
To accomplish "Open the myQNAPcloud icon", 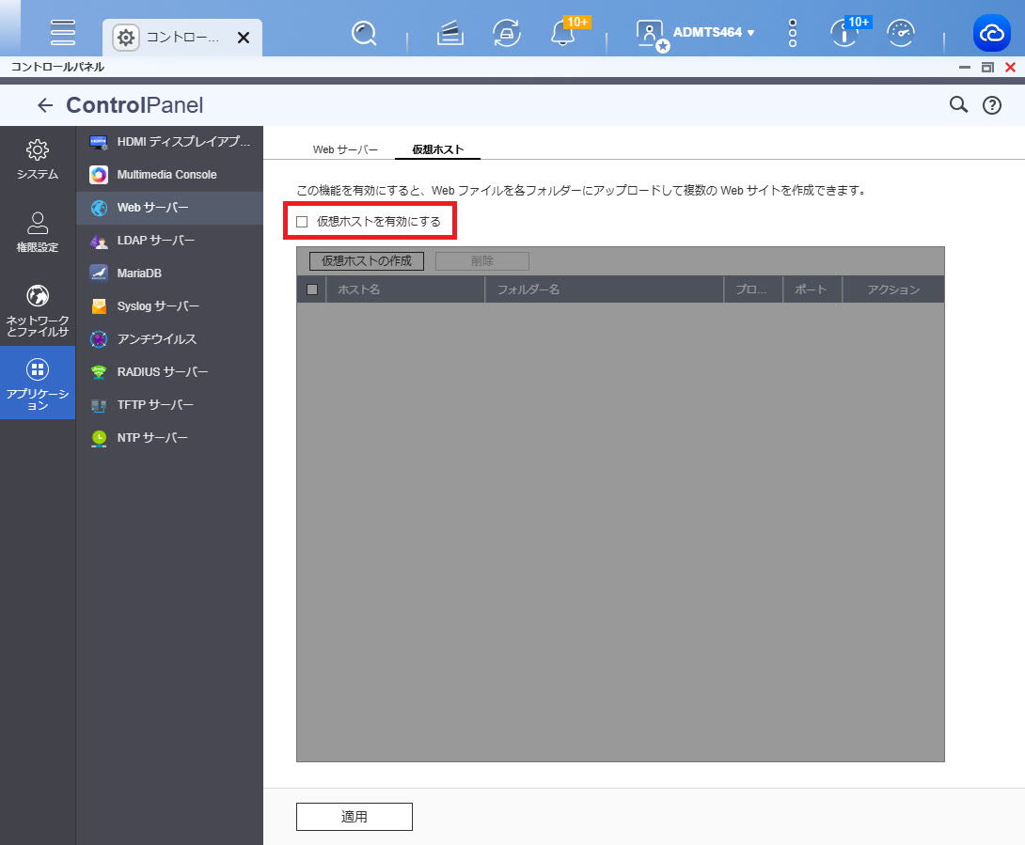I will [992, 34].
